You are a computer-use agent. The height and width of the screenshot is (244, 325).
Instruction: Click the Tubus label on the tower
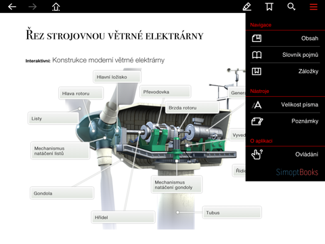[232, 213]
